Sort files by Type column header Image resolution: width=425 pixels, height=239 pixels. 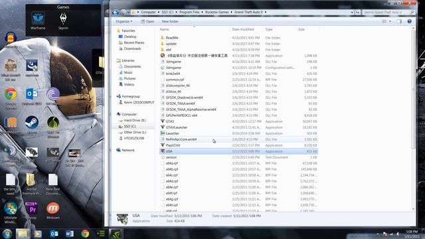[x=268, y=29]
